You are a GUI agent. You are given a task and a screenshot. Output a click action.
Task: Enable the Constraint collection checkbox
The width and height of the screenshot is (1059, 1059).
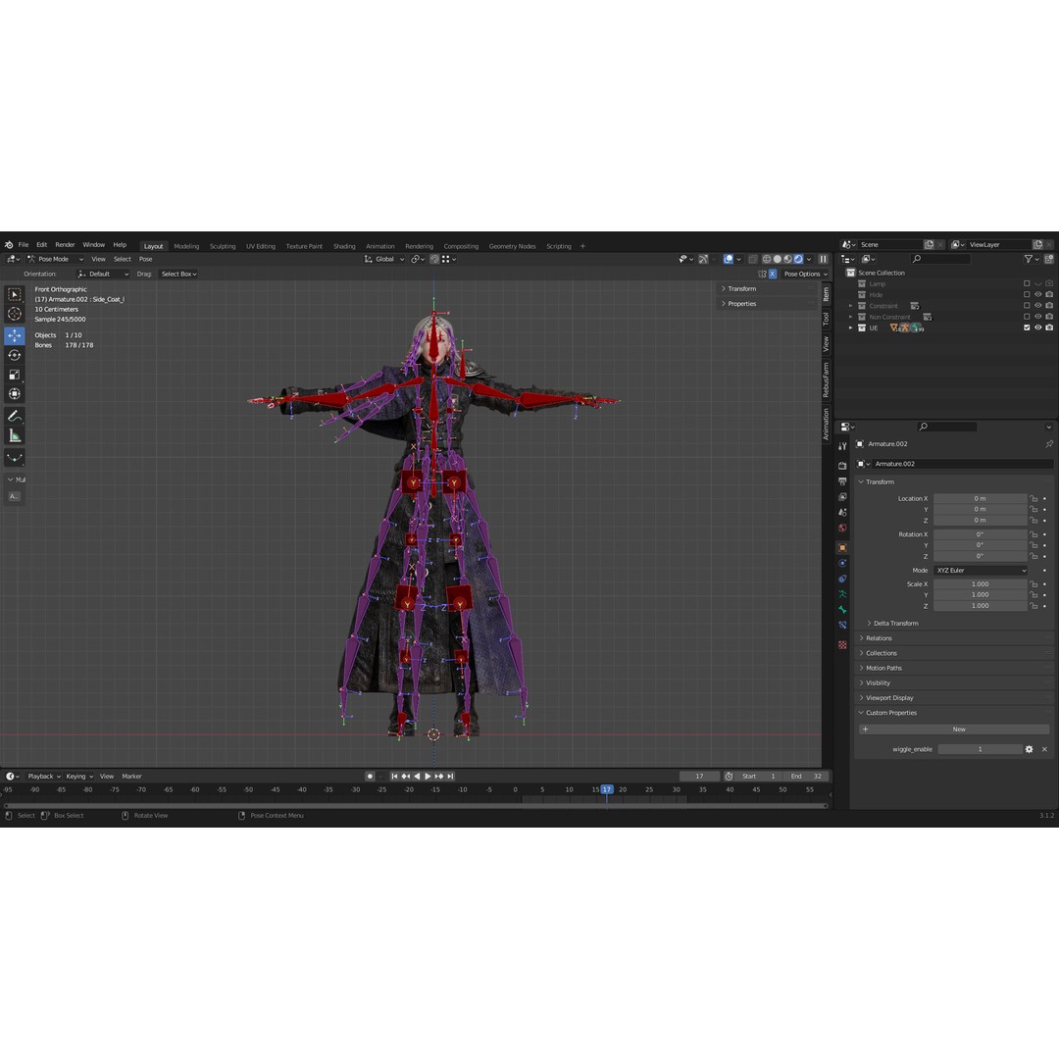[x=1027, y=306]
